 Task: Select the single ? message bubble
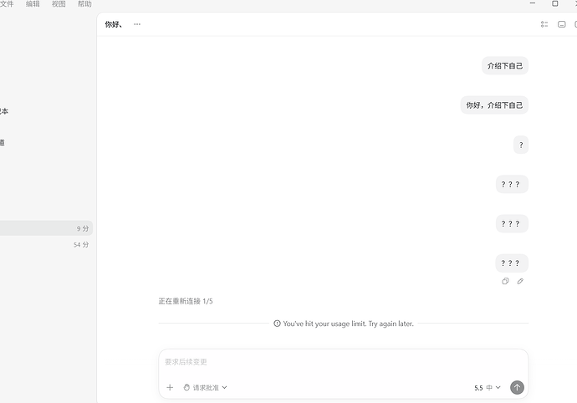pyautogui.click(x=521, y=145)
